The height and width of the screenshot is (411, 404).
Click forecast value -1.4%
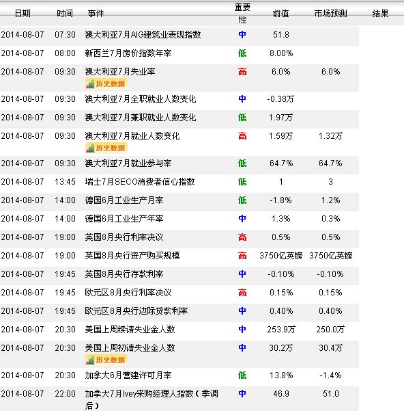click(330, 375)
